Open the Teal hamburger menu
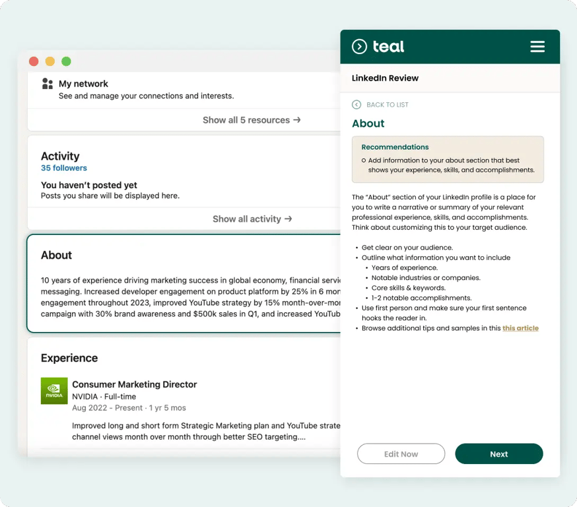The width and height of the screenshot is (577, 507). tap(537, 47)
